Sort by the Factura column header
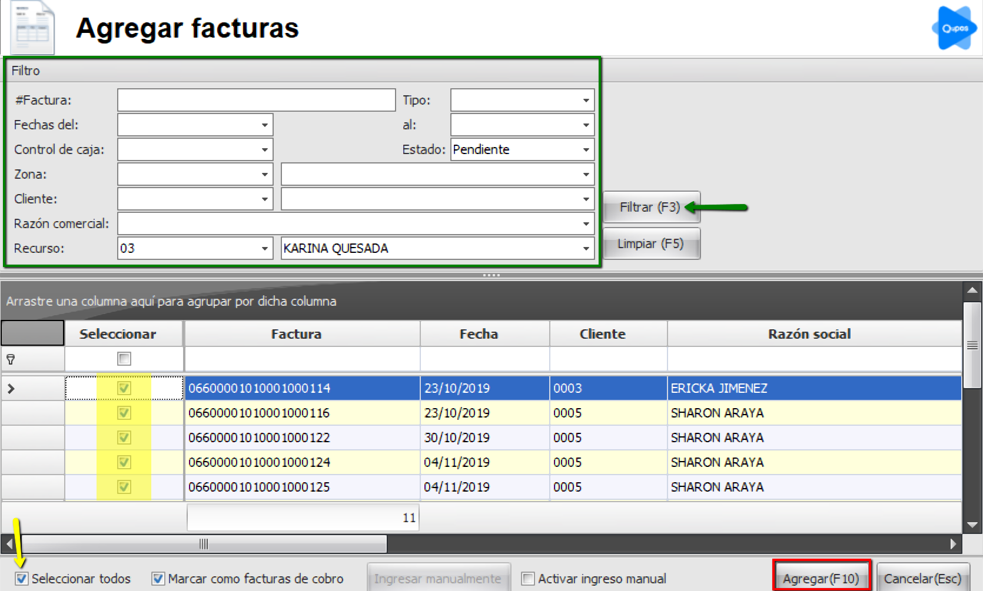 pyautogui.click(x=296, y=334)
